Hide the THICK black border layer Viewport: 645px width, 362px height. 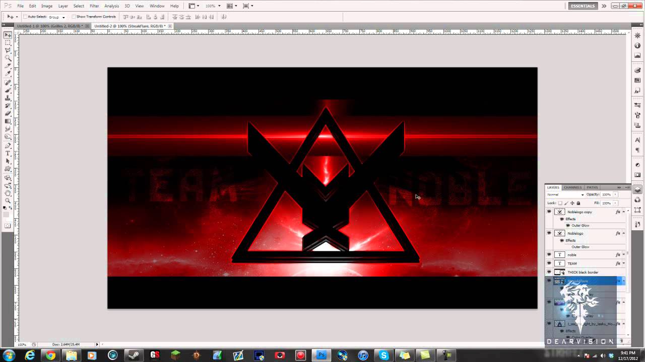pos(549,272)
